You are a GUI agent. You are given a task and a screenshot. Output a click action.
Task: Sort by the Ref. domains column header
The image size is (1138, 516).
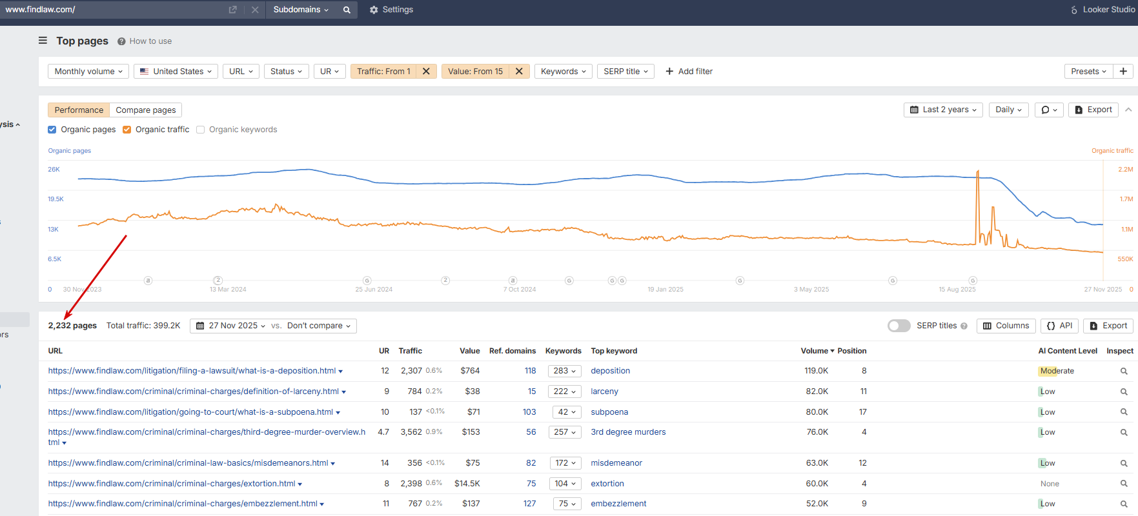[513, 351]
